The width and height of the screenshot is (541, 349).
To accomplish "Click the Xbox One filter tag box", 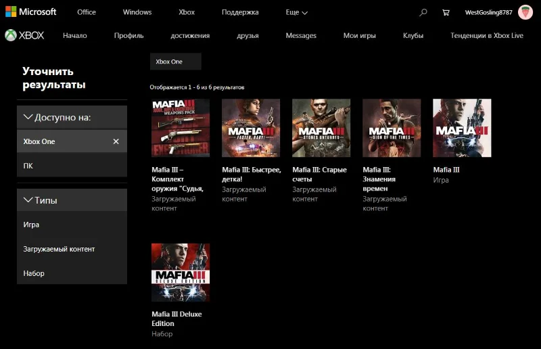I will pyautogui.click(x=175, y=62).
